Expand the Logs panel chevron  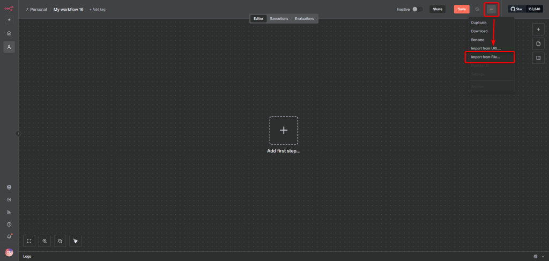[x=543, y=256]
